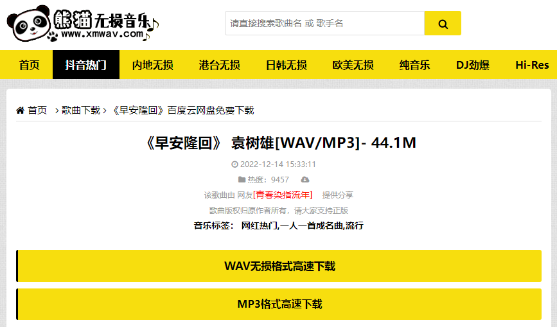Click the 歌曲下载 breadcrumb link
This screenshot has height=327, width=557.
[81, 110]
